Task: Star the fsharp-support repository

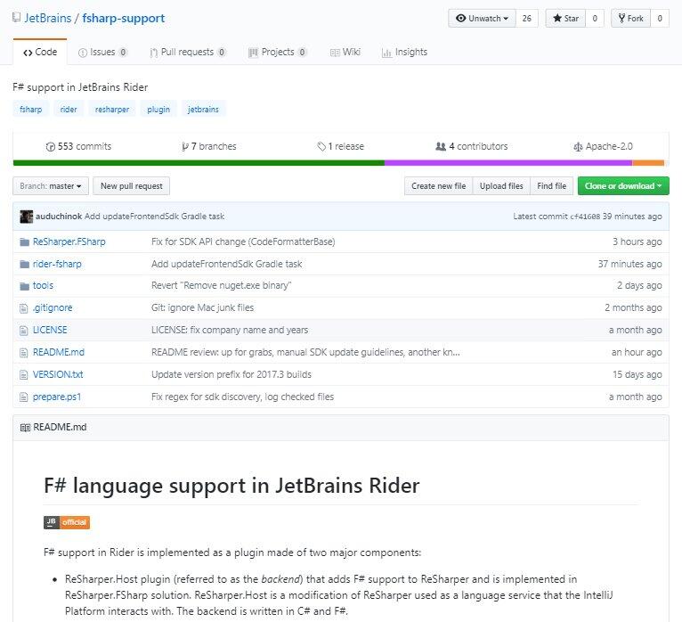Action: tap(564, 19)
